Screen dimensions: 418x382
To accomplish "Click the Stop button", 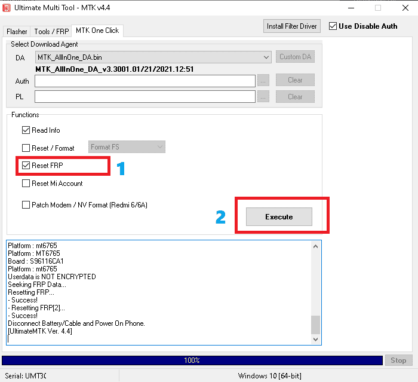I will click(398, 360).
